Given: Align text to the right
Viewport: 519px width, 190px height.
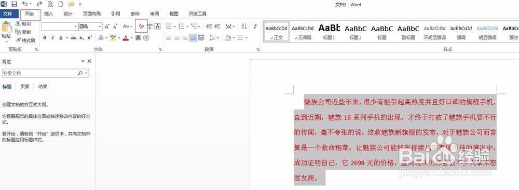Looking at the screenshot, I should pyautogui.click(x=185, y=38).
